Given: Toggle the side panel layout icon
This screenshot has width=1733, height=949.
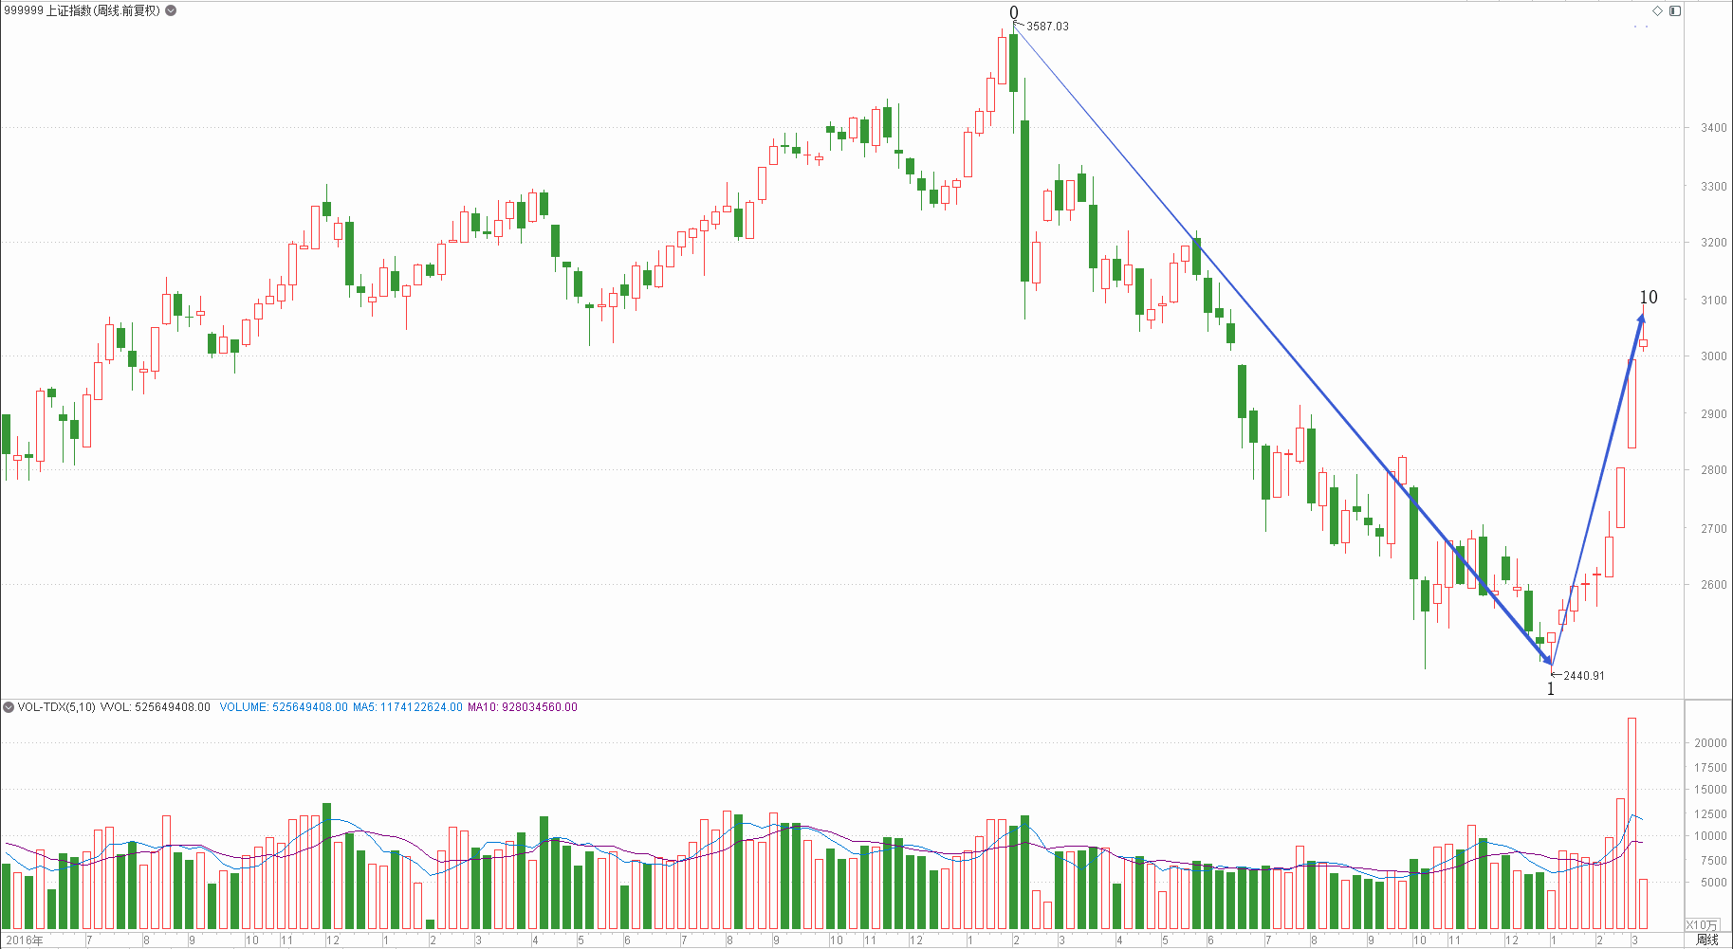Looking at the screenshot, I should pos(1675,10).
